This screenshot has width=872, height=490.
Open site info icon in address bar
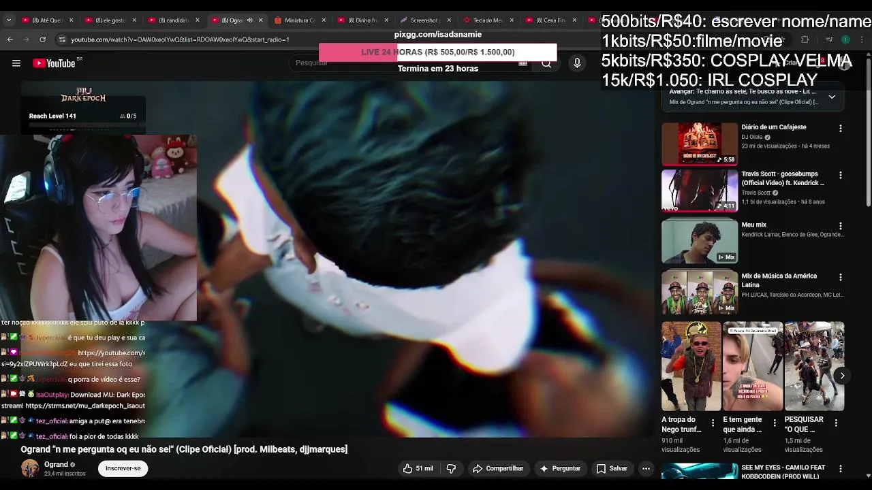tap(62, 39)
